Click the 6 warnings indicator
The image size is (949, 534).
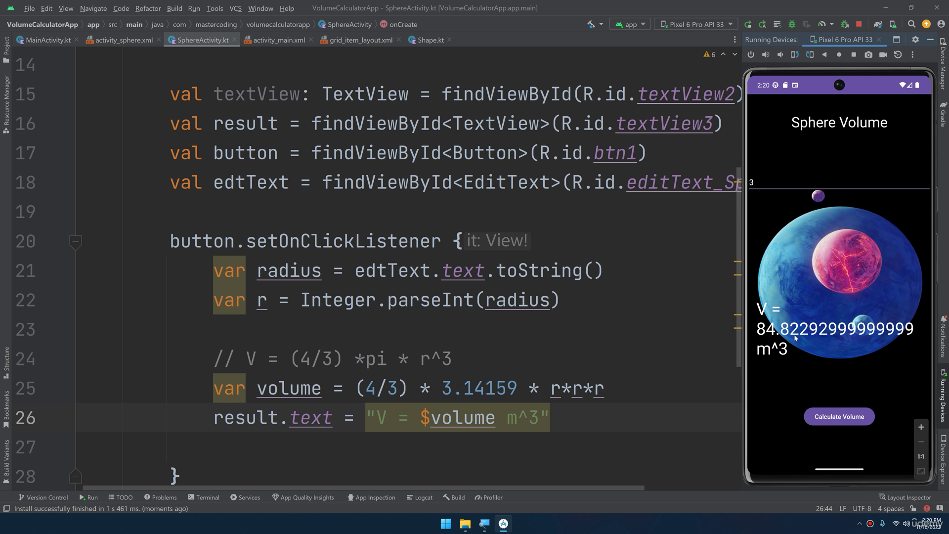[709, 54]
